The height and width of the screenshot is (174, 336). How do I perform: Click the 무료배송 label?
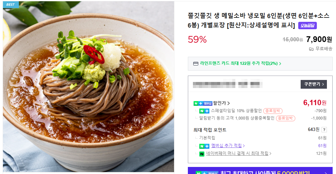(324, 49)
